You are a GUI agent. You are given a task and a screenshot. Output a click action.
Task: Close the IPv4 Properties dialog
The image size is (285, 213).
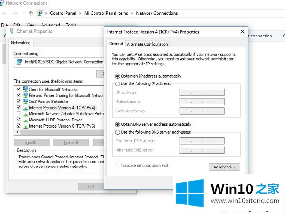[x=242, y=32]
